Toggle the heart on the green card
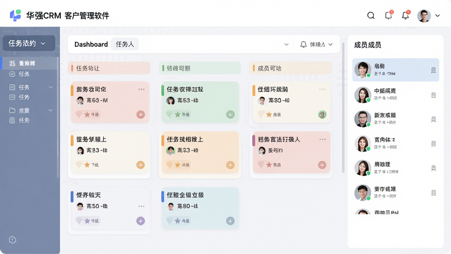The width and height of the screenshot is (451, 254). click(x=170, y=115)
